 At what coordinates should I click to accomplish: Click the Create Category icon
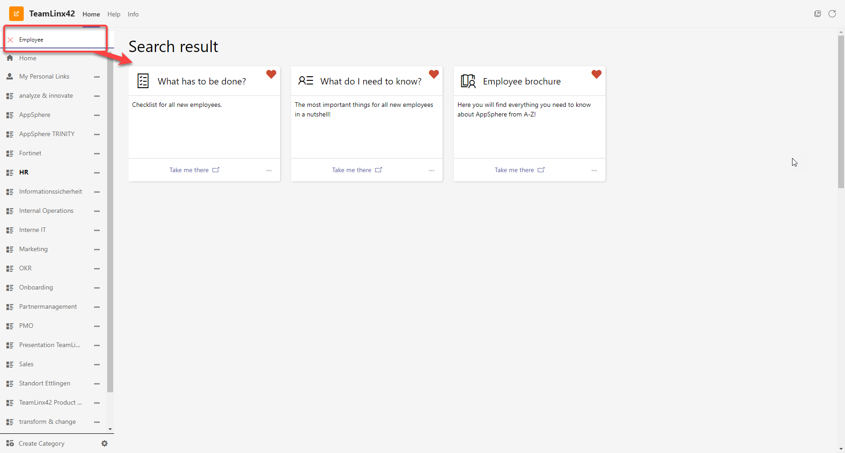coord(10,443)
